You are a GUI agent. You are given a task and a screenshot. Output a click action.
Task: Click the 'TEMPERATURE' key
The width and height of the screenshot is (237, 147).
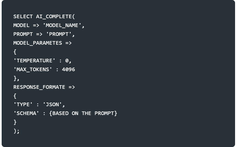click(34, 61)
